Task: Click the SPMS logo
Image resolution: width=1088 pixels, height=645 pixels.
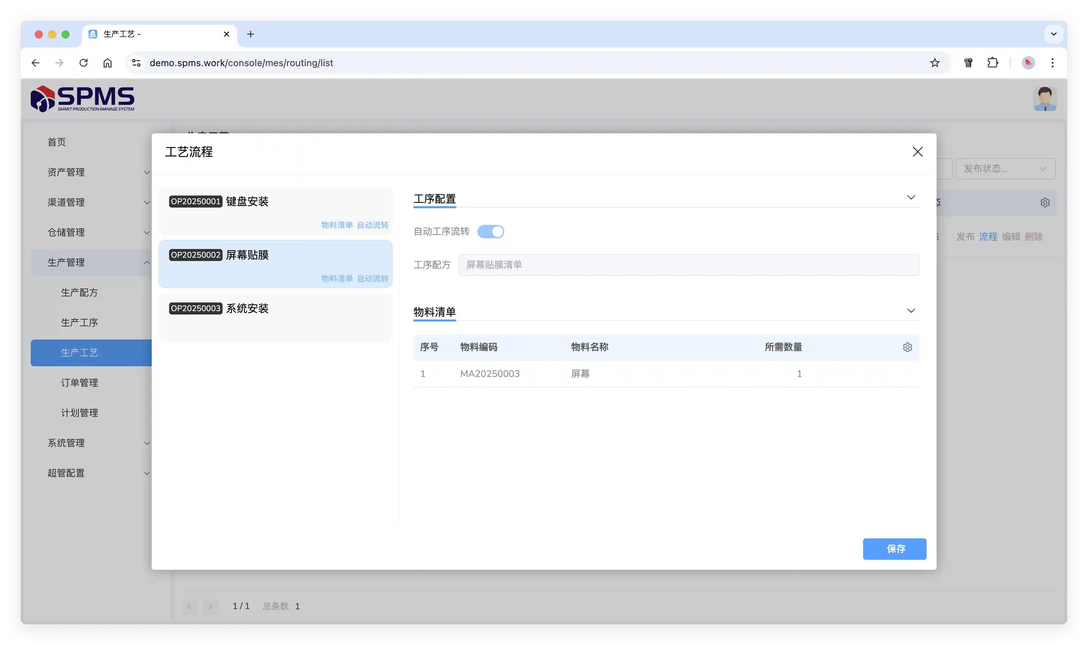Action: pyautogui.click(x=83, y=99)
